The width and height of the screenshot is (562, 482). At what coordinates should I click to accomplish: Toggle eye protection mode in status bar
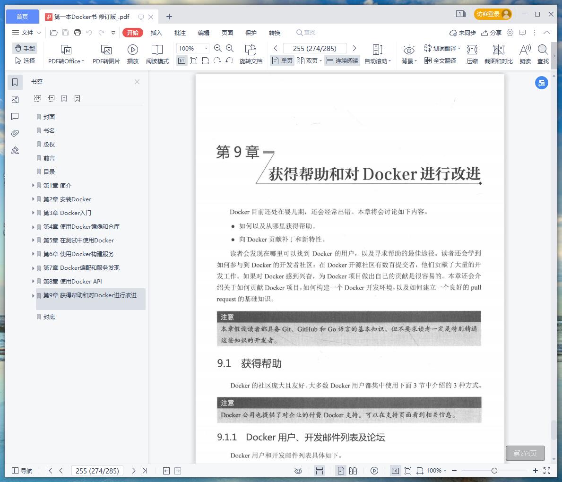click(298, 471)
